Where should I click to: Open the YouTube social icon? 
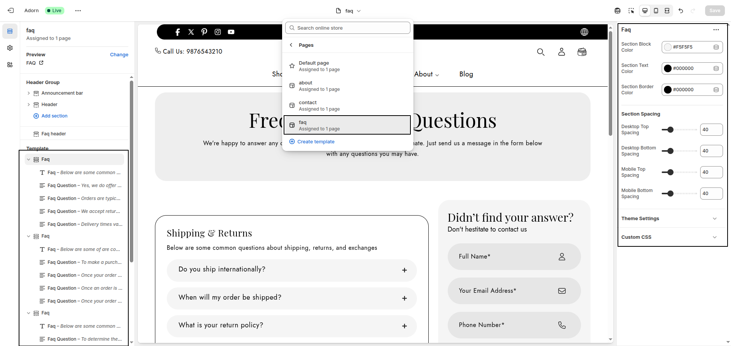(x=231, y=32)
